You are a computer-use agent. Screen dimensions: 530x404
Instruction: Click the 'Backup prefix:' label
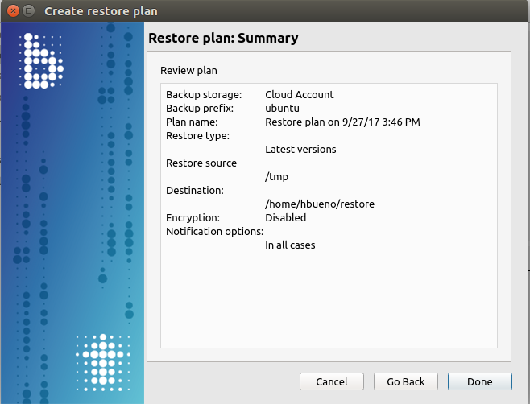coord(199,108)
